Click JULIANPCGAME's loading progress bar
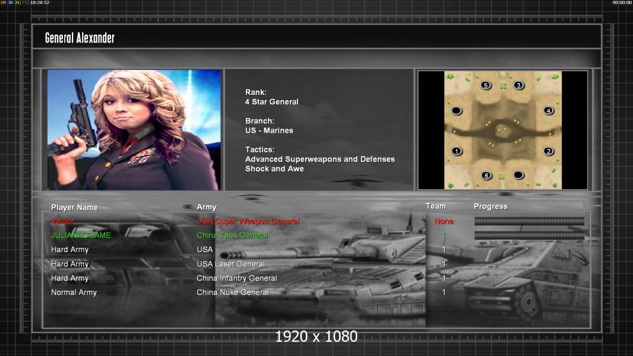 [x=529, y=236]
